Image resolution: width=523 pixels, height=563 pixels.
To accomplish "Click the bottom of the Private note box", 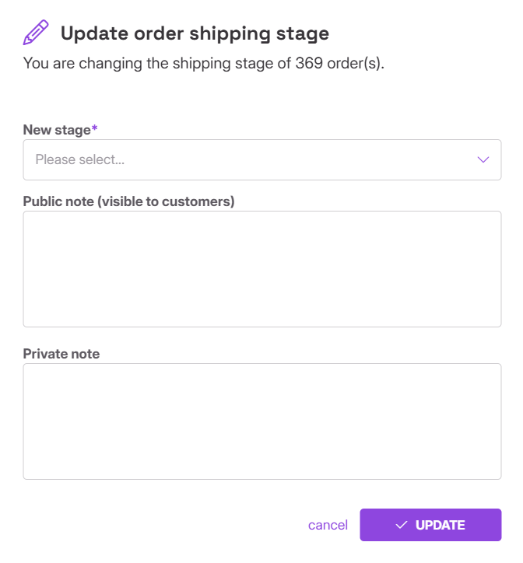I will pos(261,473).
